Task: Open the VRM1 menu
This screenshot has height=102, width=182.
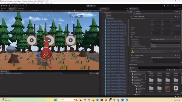Action: (x=42, y=3)
